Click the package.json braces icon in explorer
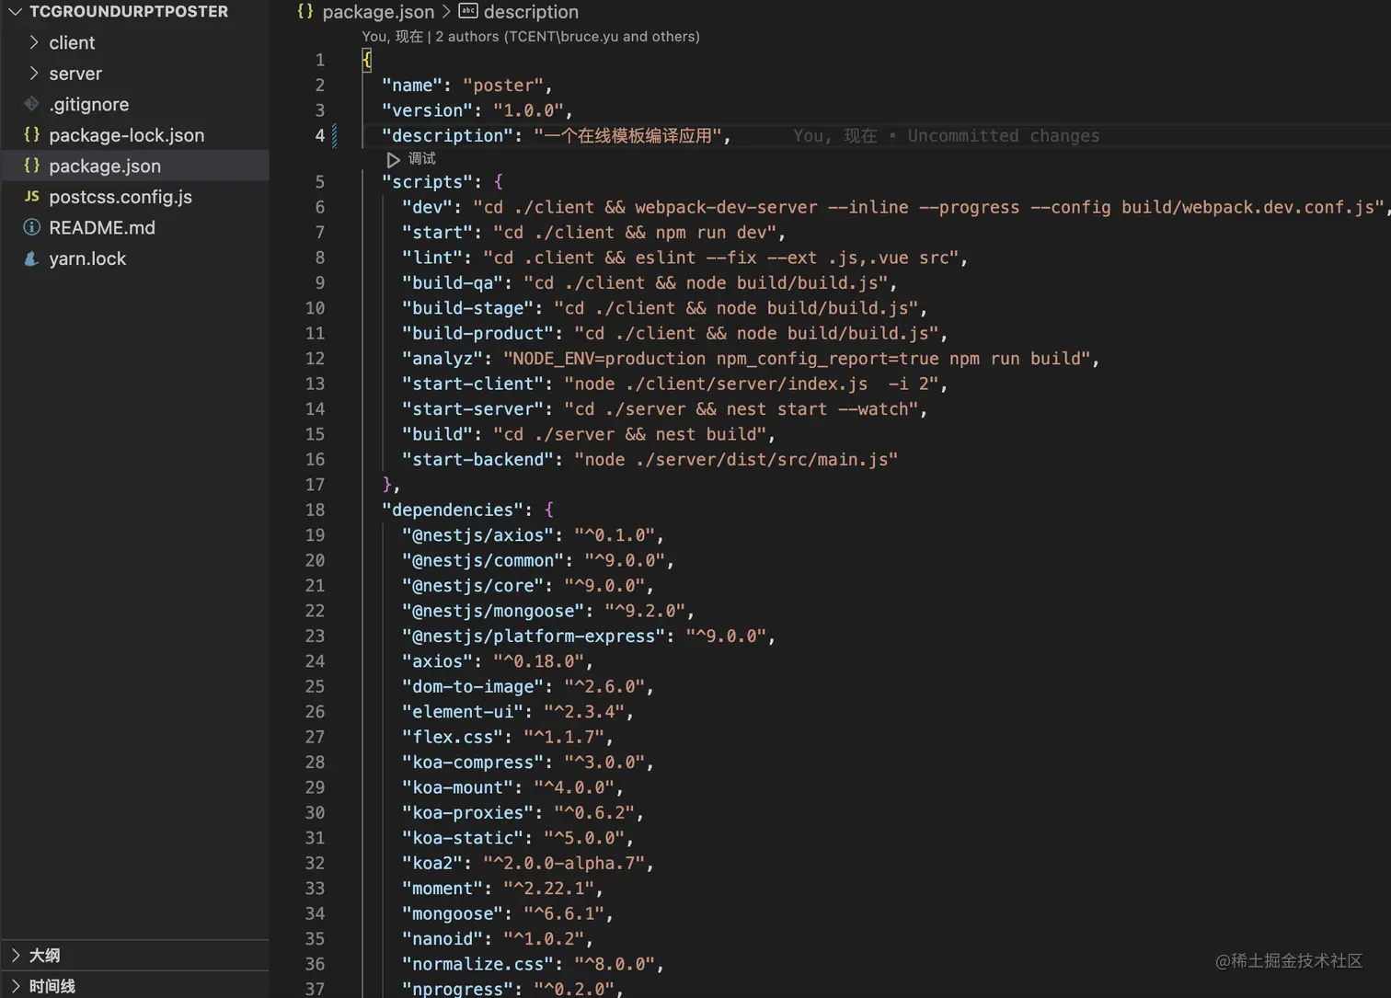The image size is (1391, 998). [x=31, y=166]
